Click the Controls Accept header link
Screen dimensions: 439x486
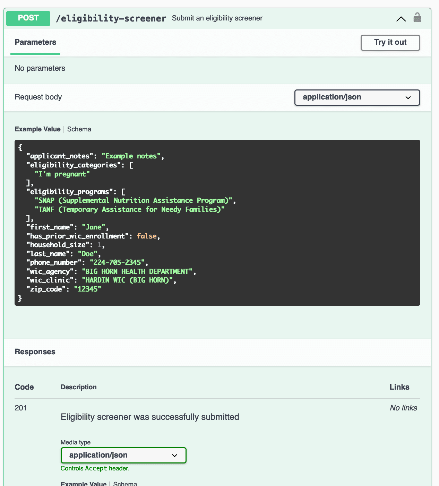point(95,468)
